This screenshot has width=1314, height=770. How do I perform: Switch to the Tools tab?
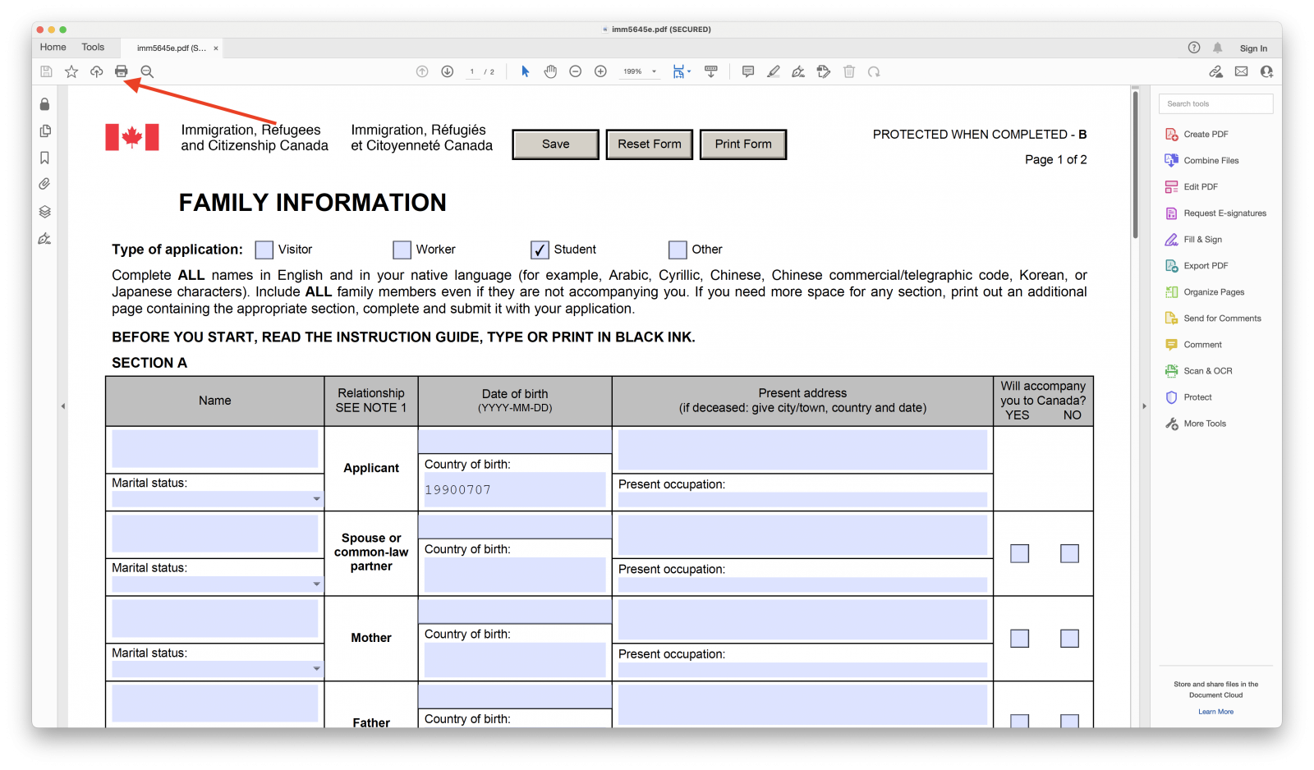pos(93,48)
